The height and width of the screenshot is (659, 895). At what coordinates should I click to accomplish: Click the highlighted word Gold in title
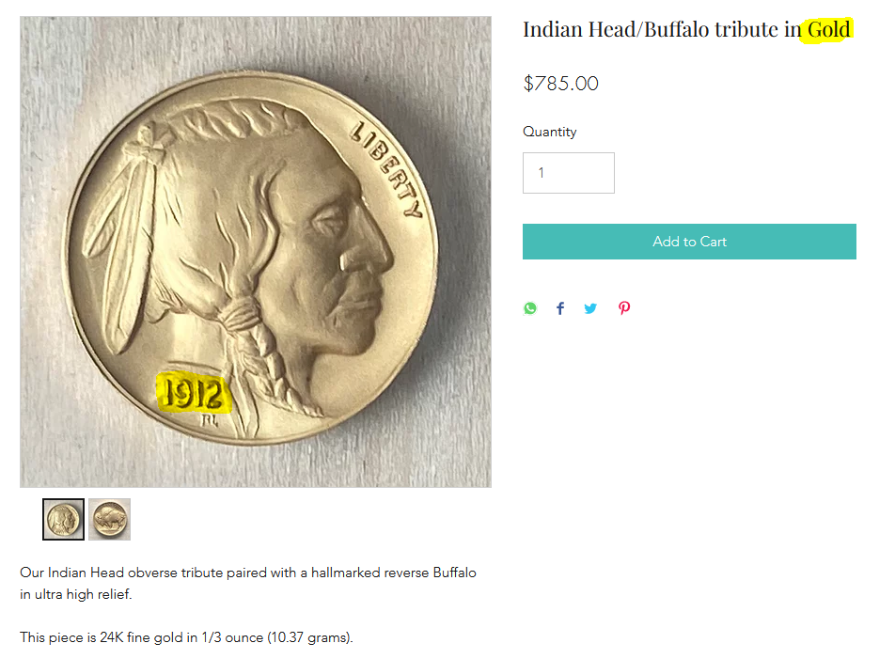point(828,30)
